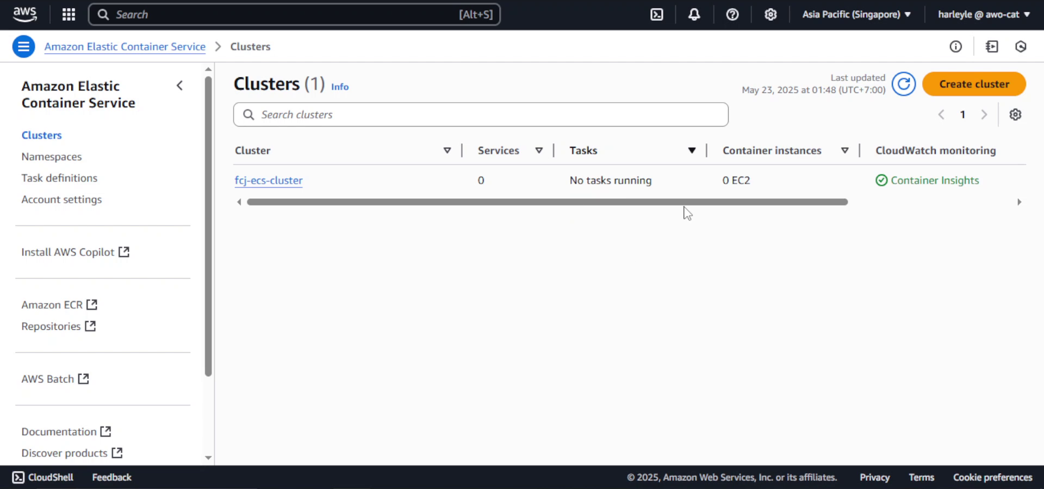Click the CloudShell icon in the footer

(x=18, y=478)
